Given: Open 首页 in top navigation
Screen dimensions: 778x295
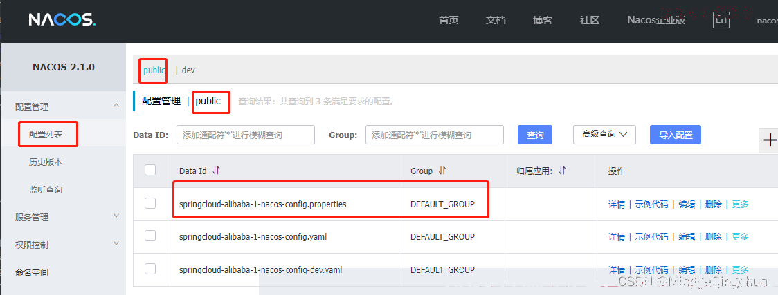Looking at the screenshot, I should pos(449,20).
